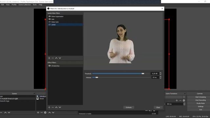
Task: Move selected effect filter up
Action: [56, 107]
